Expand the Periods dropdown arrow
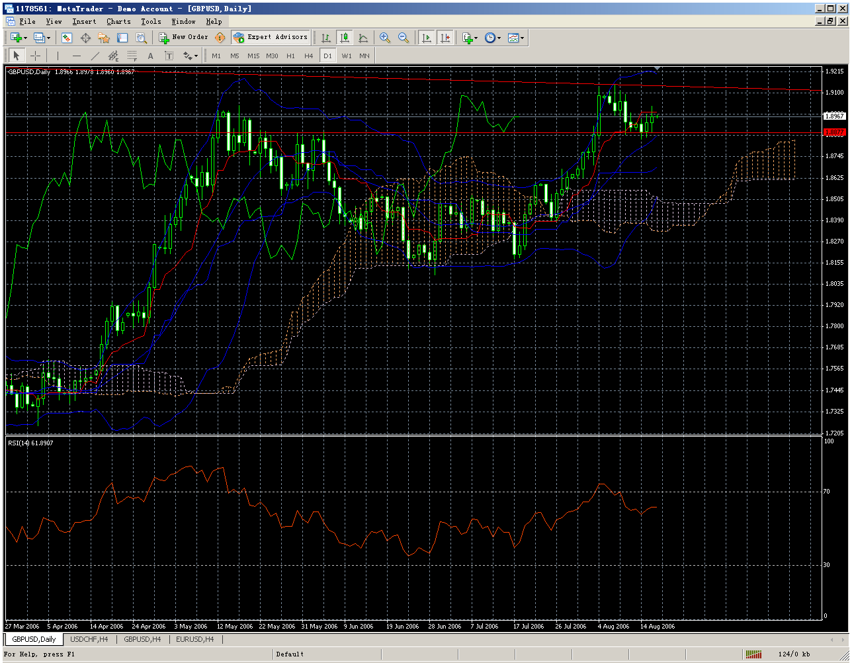The image size is (852, 663). click(499, 38)
